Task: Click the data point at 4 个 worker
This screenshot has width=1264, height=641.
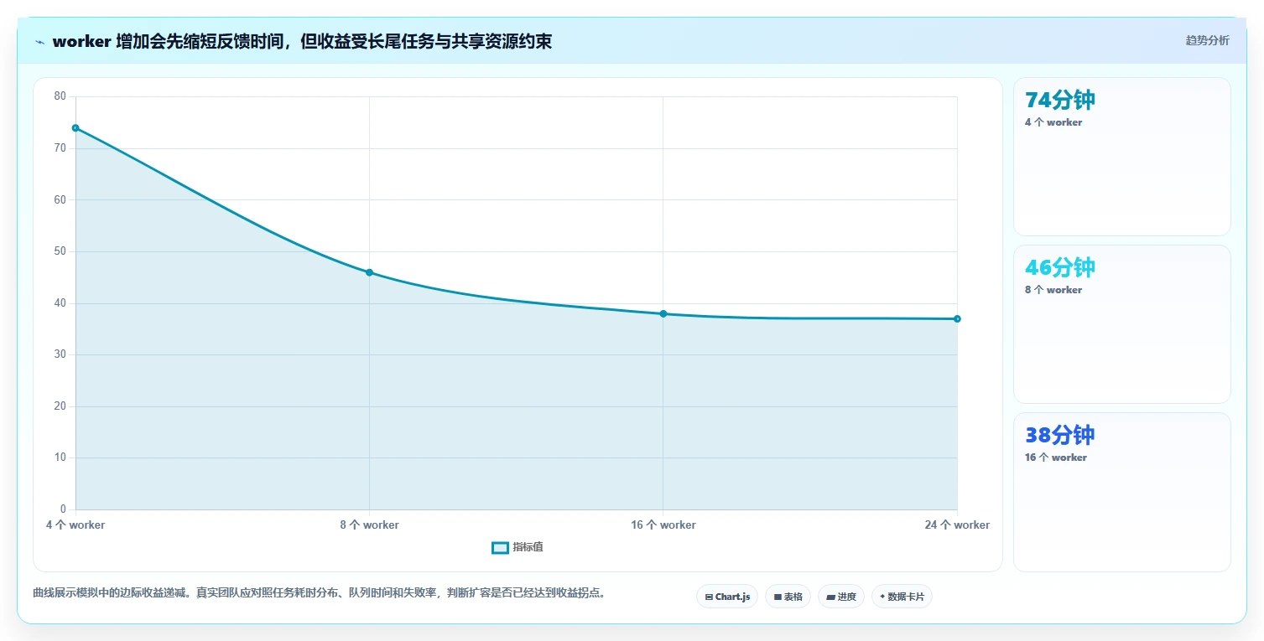Action: 75,128
